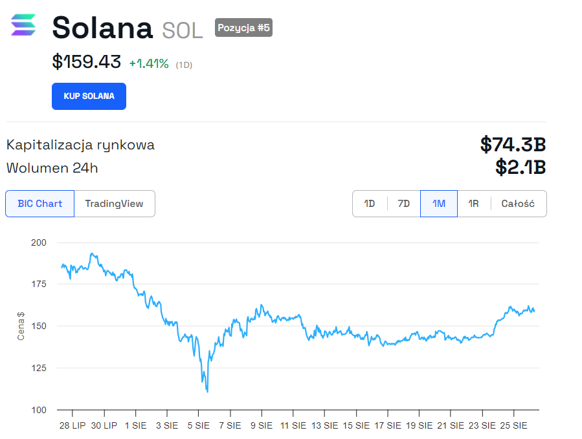Select the 1M time range
The width and height of the screenshot is (582, 439).
tap(439, 204)
